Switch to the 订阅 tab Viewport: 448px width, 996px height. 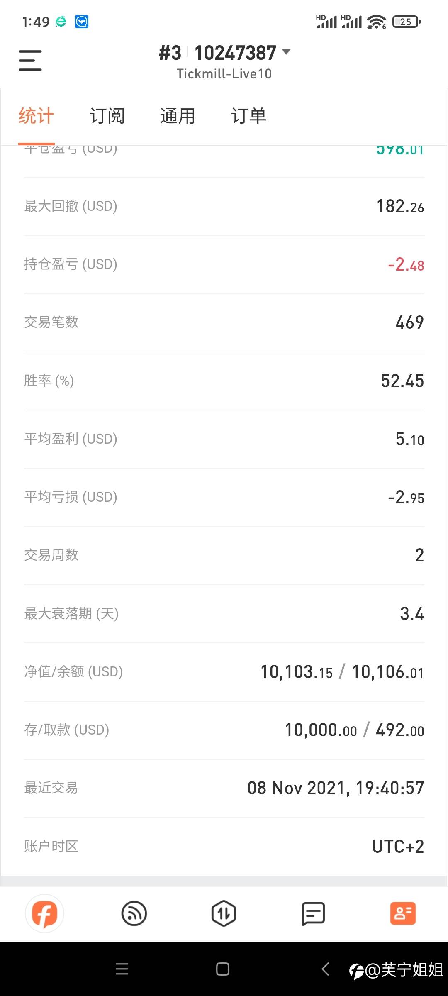tap(107, 116)
